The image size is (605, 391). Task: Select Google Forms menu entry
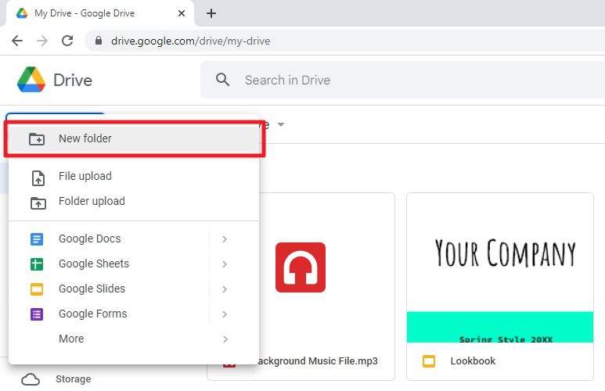point(134,314)
